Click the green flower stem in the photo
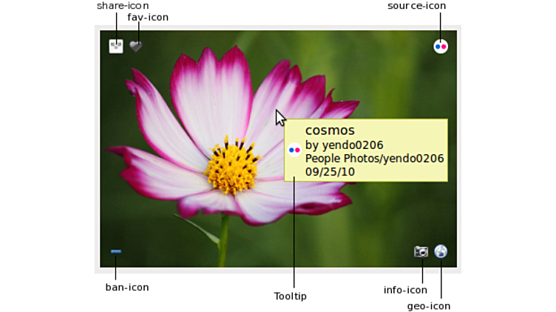This screenshot has width=556, height=312. (x=223, y=243)
